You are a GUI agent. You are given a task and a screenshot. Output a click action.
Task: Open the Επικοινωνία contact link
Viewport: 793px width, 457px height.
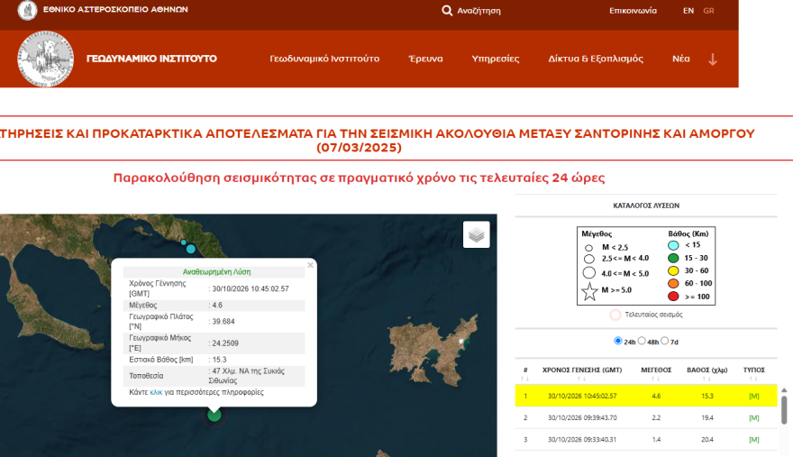(x=633, y=11)
